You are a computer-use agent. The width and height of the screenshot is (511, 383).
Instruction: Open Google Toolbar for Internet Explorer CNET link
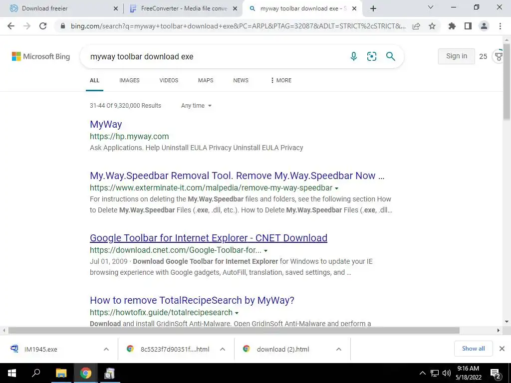(x=209, y=238)
